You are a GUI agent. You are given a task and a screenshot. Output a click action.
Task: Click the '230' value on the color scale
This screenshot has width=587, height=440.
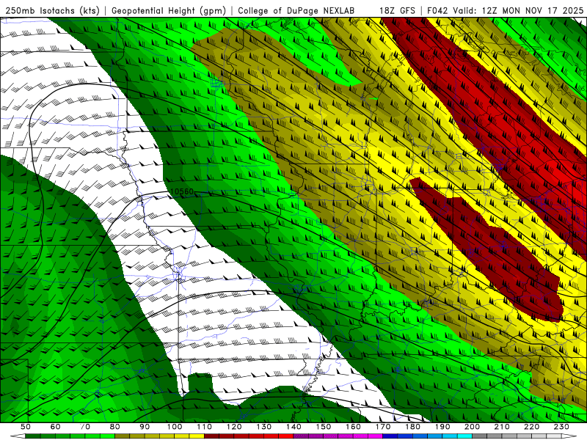561,427
